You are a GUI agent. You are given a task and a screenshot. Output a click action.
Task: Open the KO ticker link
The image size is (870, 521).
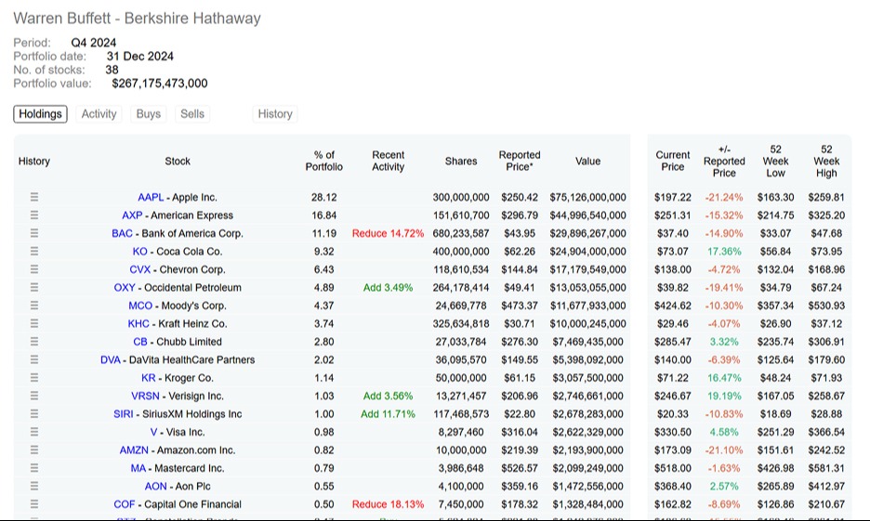(139, 252)
